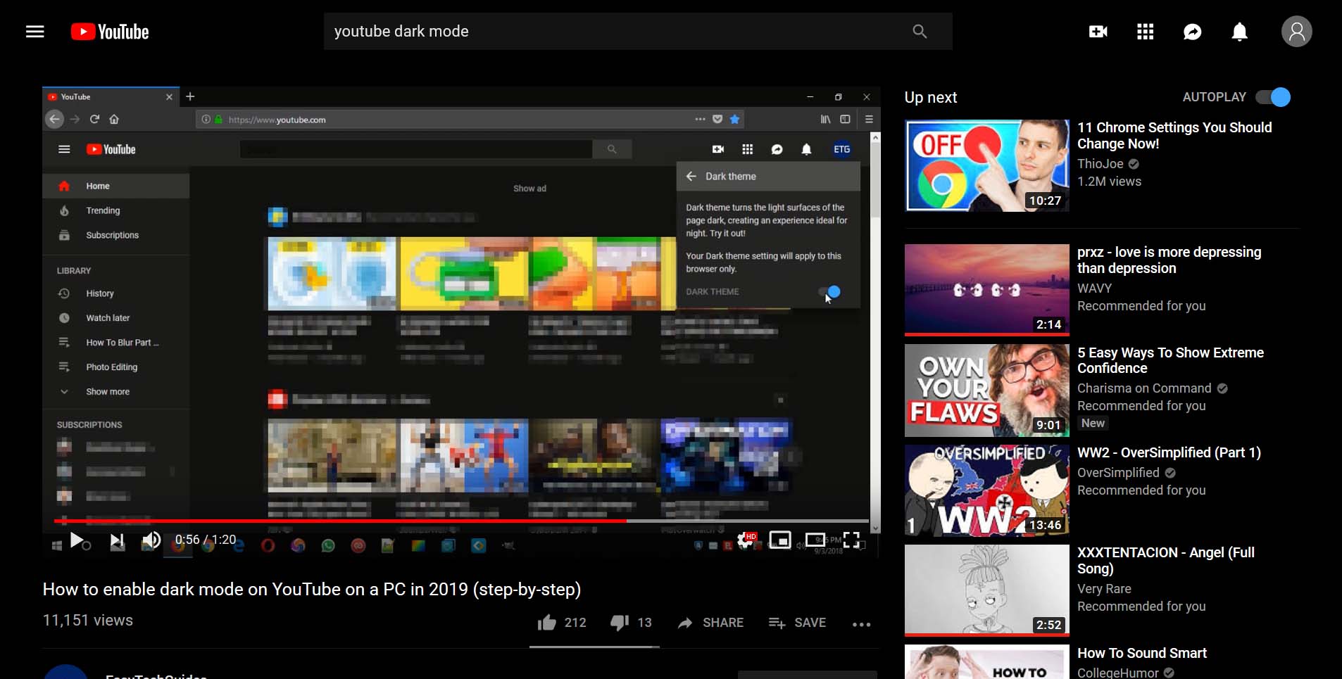Viewport: 1342px width, 679px height.
Task: Open the notifications bell
Action: [x=1238, y=31]
